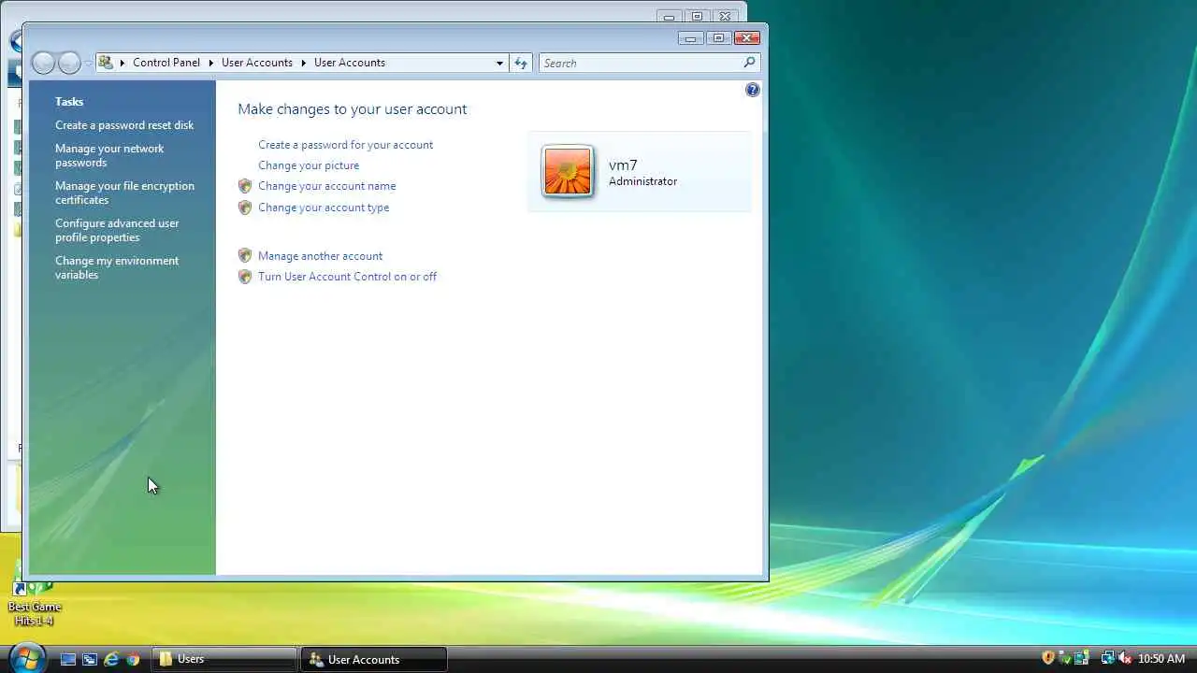Expand arrow between the two User Accounts crumbs

point(304,63)
